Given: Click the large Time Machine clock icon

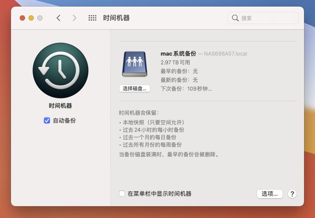Looking at the screenshot, I should pos(61,71).
